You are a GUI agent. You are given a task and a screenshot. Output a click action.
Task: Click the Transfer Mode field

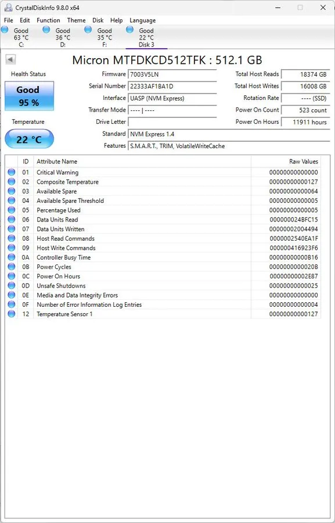coord(172,110)
